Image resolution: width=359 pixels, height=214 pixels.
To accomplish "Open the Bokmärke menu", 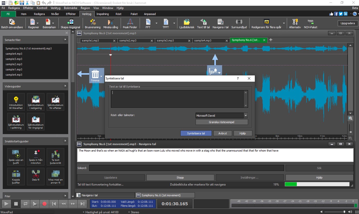I will (x=71, y=8).
